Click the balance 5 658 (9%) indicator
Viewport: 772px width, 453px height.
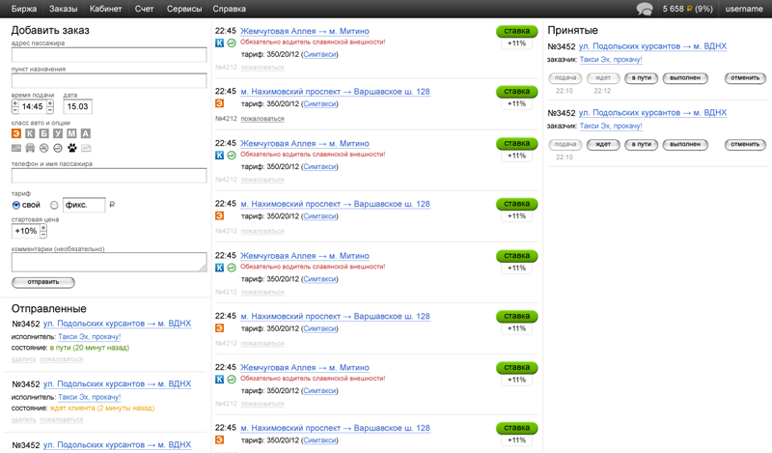click(x=687, y=9)
